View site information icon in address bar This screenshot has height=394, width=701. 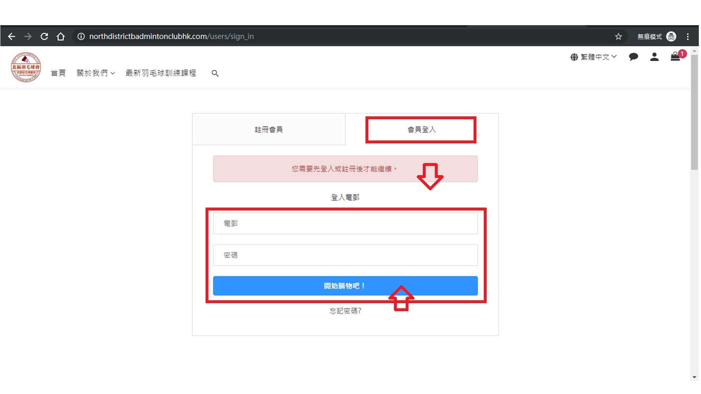(81, 36)
